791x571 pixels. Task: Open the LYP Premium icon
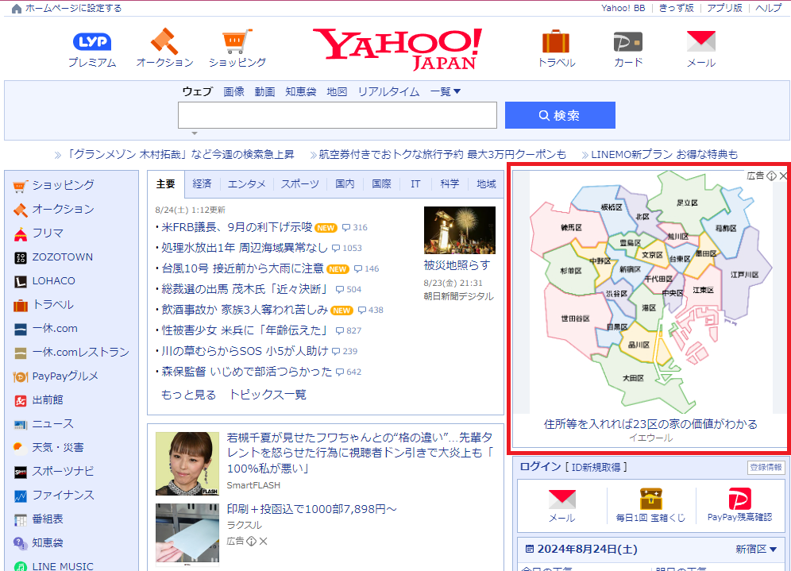point(91,42)
